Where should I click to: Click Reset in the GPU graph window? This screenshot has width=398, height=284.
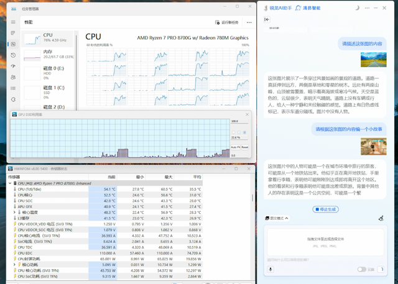pos(244,147)
